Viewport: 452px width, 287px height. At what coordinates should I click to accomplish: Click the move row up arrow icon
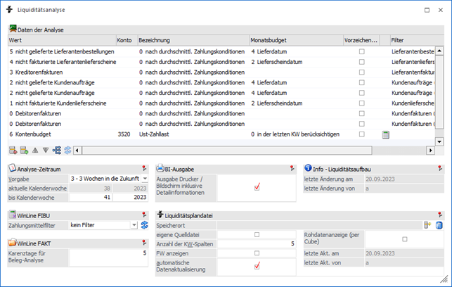pos(35,150)
